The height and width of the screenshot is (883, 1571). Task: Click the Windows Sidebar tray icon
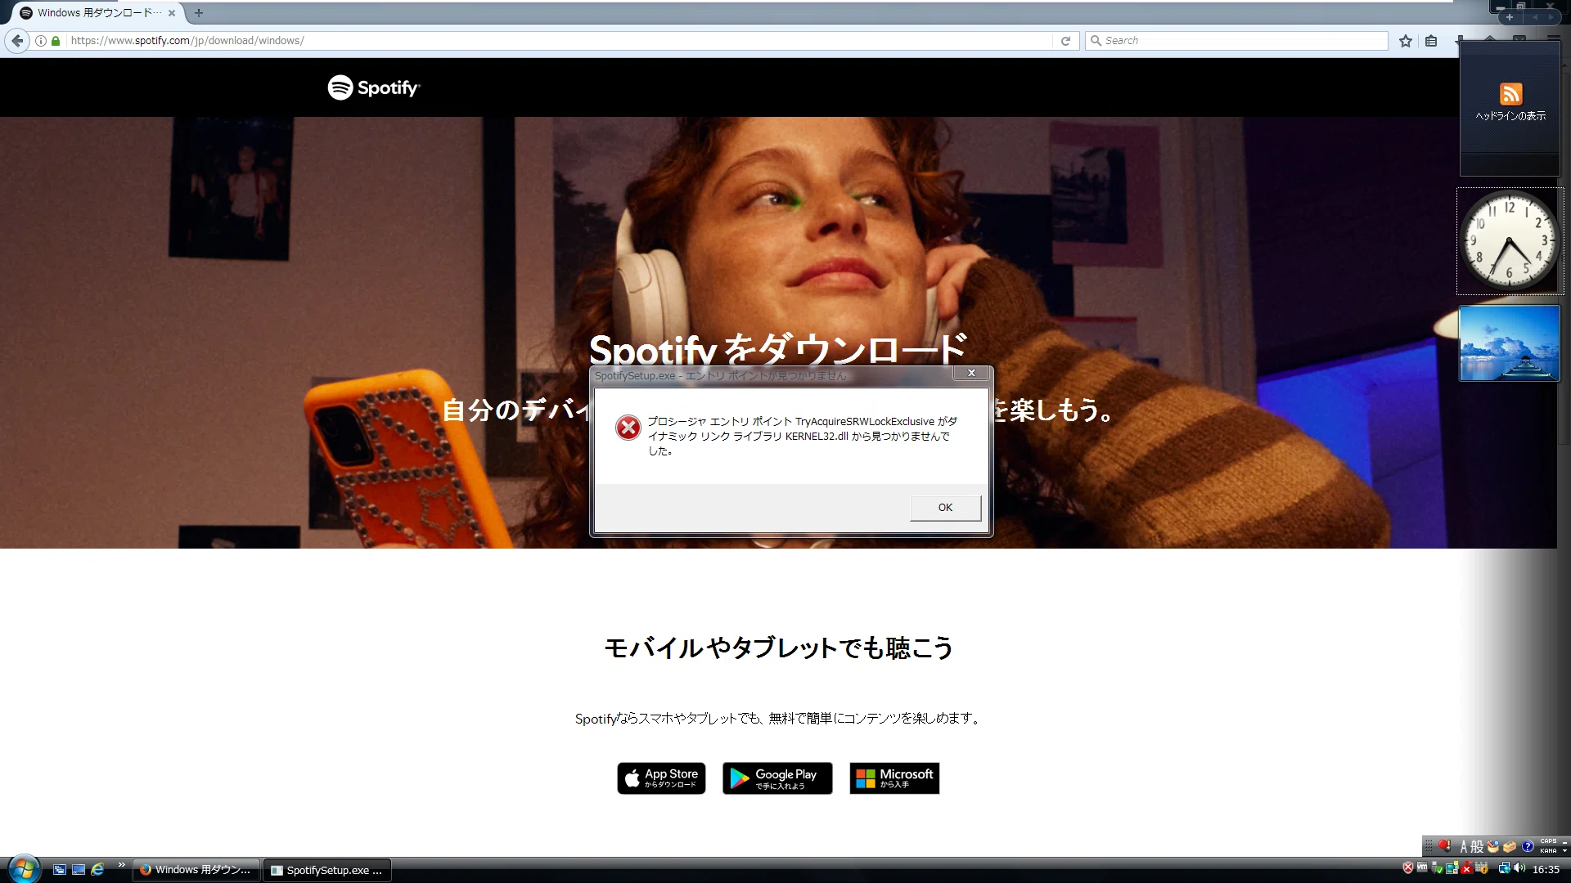(x=1452, y=867)
